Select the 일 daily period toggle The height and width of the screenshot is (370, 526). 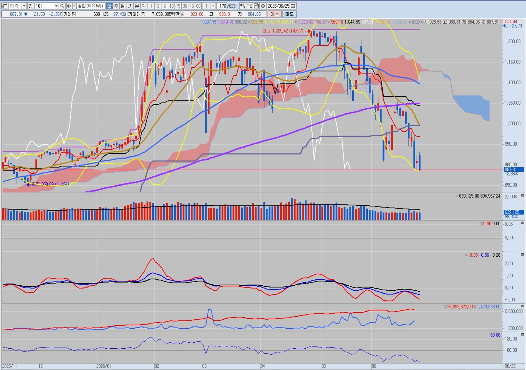tap(109, 6)
